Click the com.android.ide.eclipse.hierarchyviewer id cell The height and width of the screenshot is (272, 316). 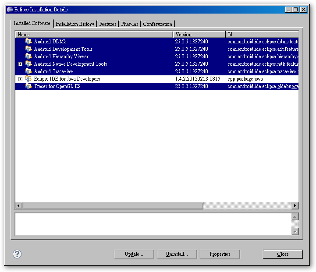263,57
